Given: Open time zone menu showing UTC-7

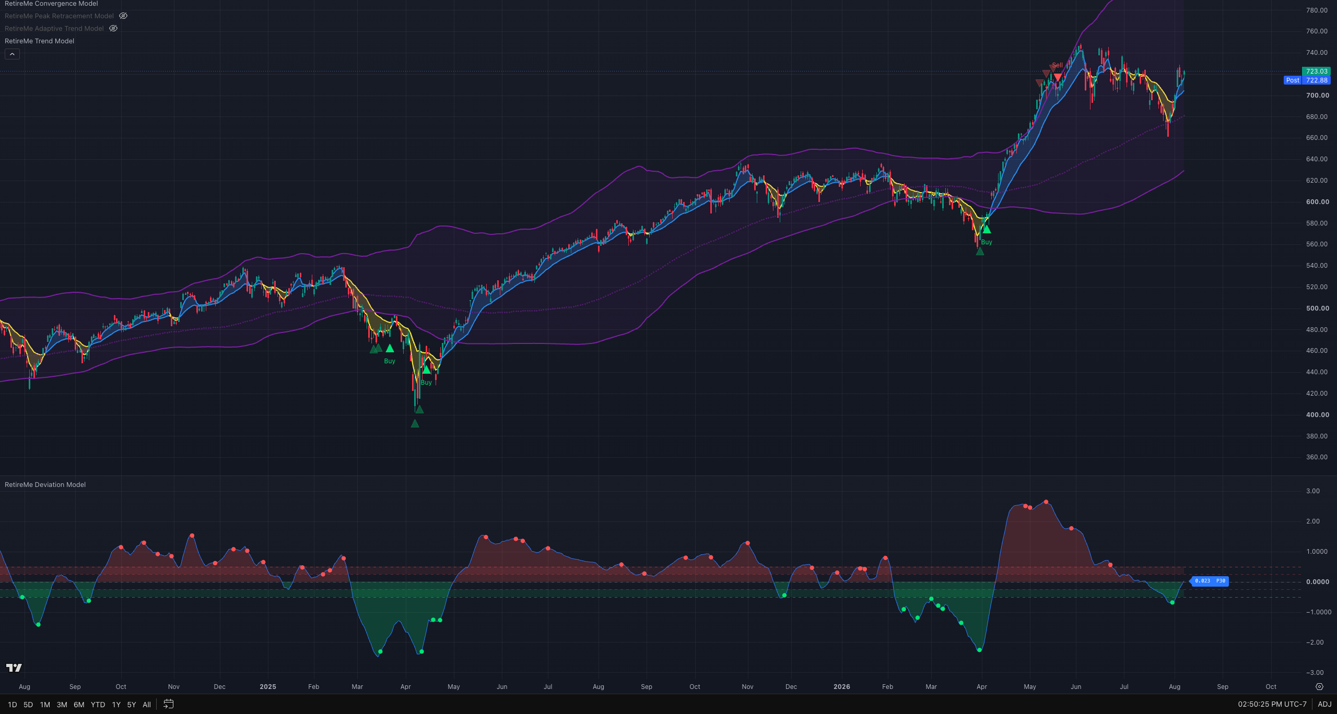Looking at the screenshot, I should 1272,705.
